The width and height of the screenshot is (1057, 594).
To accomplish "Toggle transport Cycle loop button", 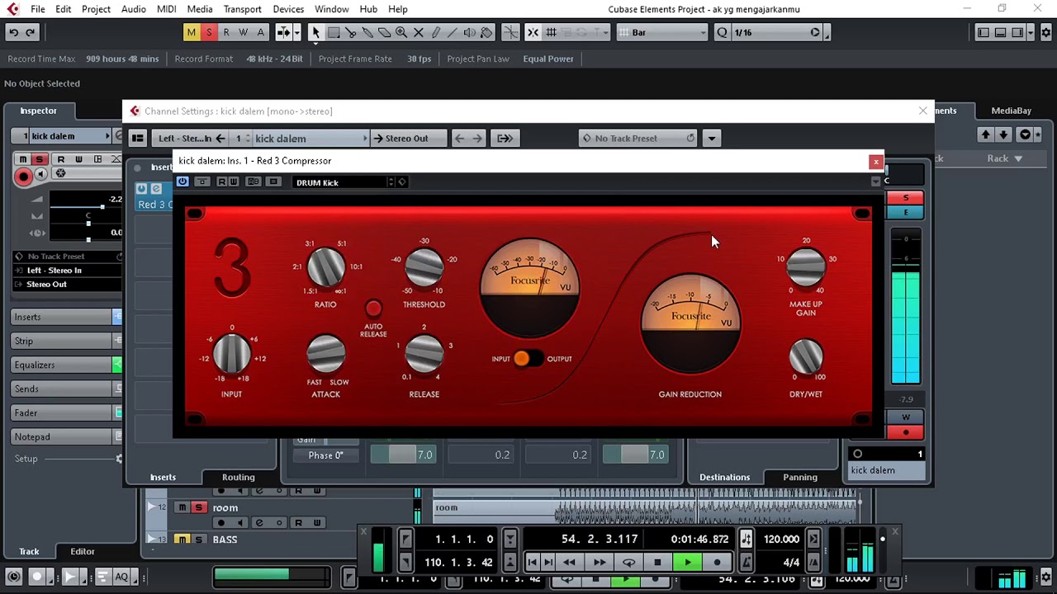I will click(x=628, y=563).
